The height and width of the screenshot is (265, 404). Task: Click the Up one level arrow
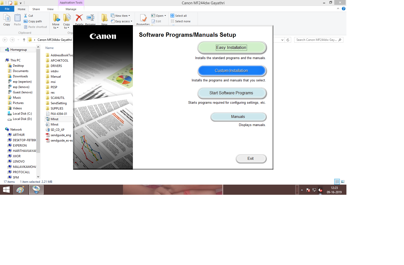click(24, 40)
